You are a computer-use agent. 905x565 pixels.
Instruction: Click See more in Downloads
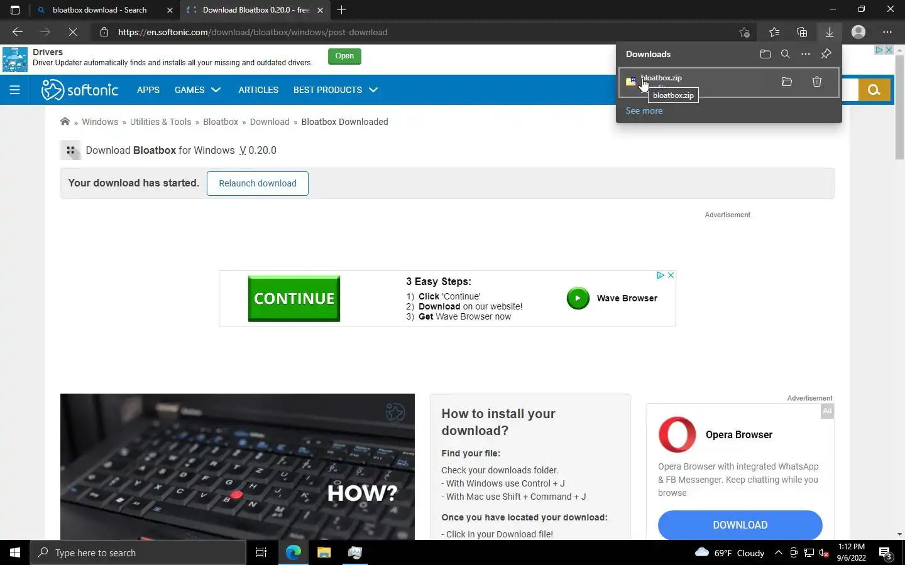(644, 110)
